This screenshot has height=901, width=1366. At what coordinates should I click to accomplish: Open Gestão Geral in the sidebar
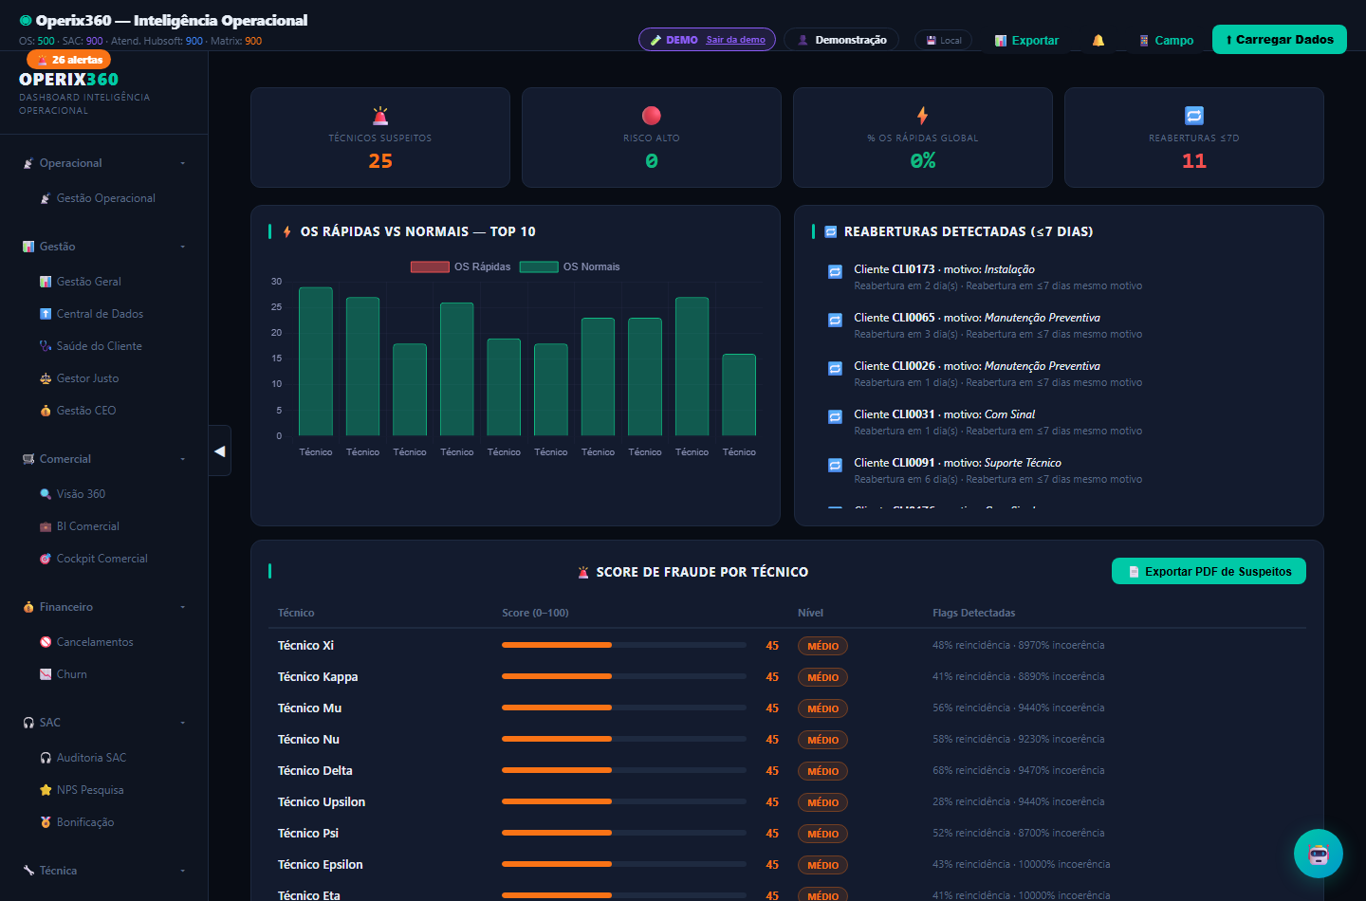coord(88,282)
